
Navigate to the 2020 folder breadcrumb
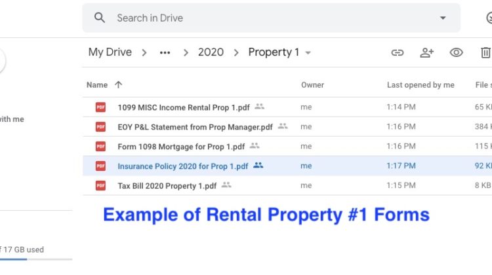coord(211,52)
